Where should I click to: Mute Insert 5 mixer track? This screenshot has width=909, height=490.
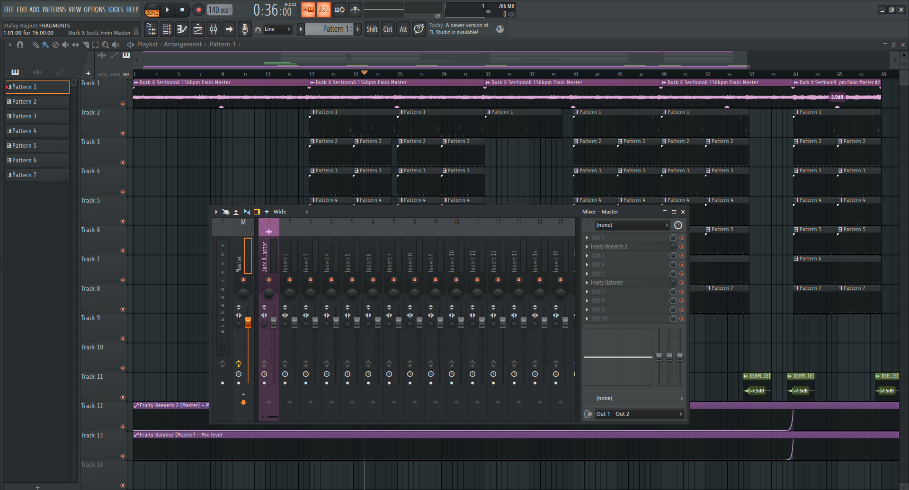coord(352,280)
